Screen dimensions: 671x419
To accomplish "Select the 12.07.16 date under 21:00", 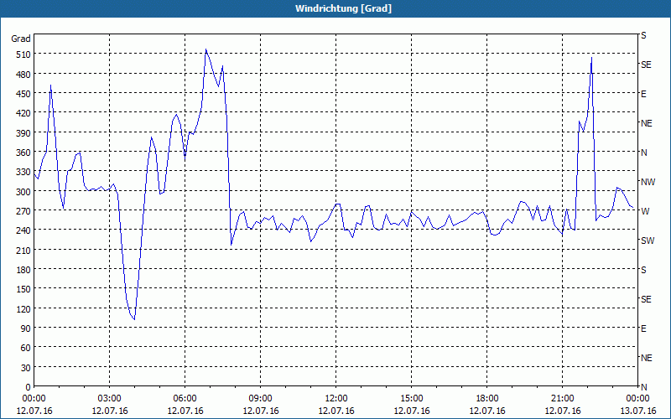I will click(x=562, y=411).
